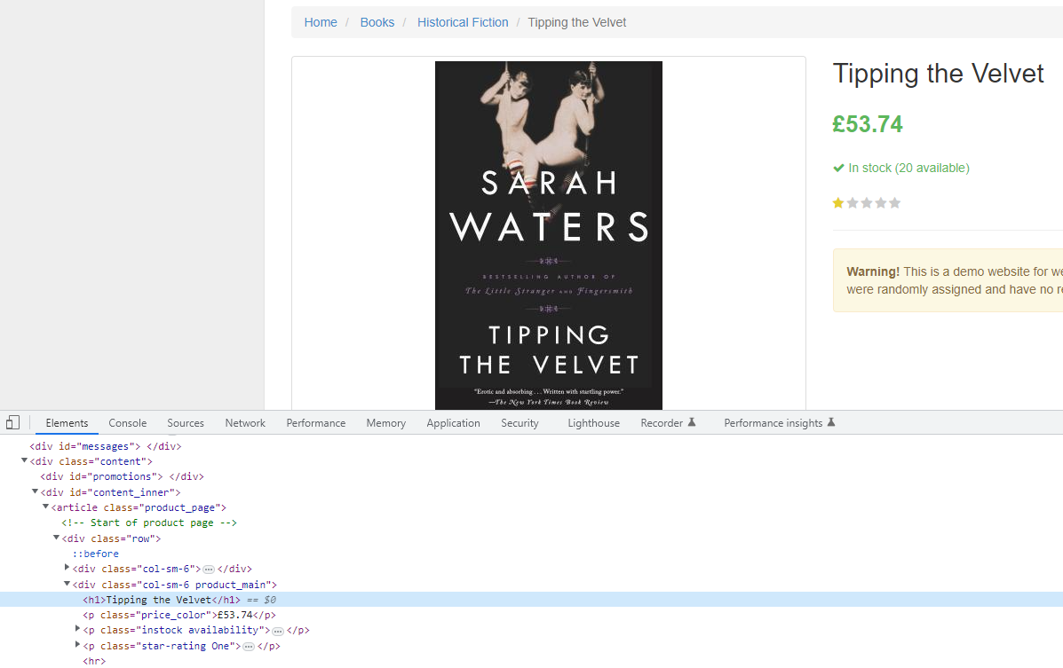Open the Historical Fiction breadcrumb link

tap(463, 22)
